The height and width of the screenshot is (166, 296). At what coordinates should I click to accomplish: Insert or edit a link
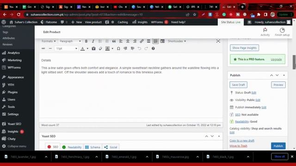click(x=142, y=41)
